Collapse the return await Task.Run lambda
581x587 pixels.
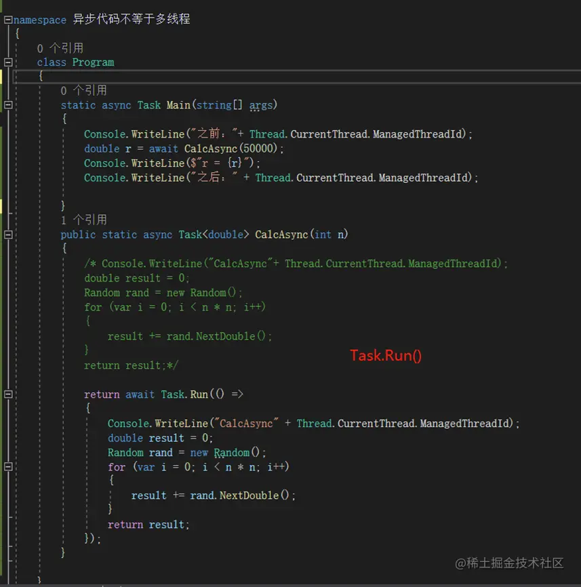(x=8, y=394)
